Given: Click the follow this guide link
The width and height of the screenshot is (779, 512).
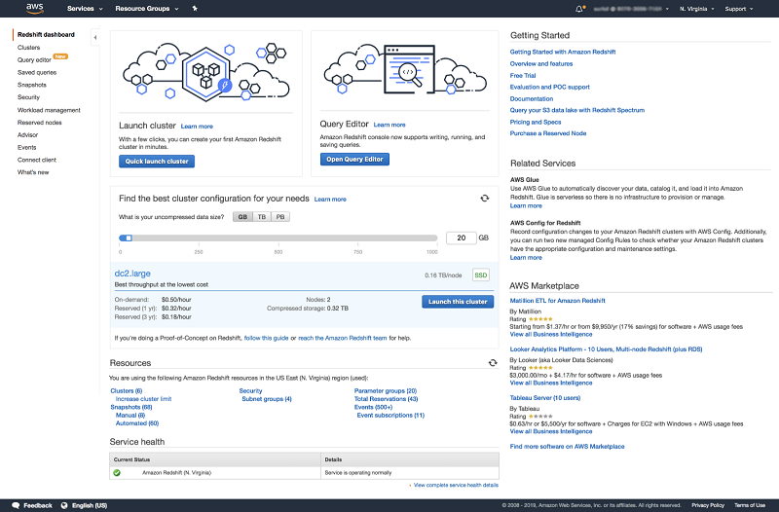Looking at the screenshot, I should pyautogui.click(x=266, y=338).
